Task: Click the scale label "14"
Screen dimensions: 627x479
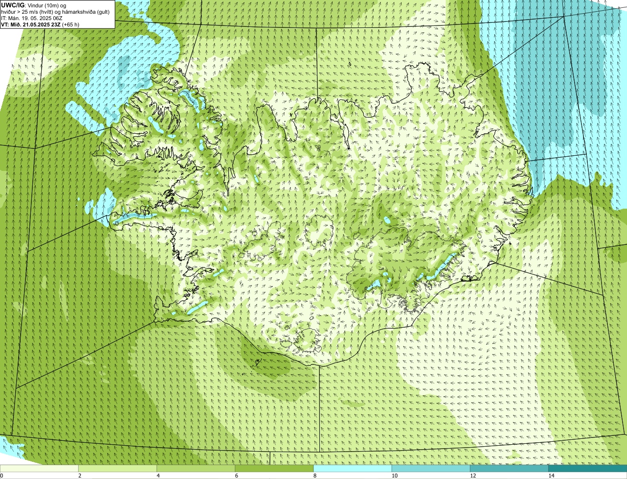Action: click(551, 476)
